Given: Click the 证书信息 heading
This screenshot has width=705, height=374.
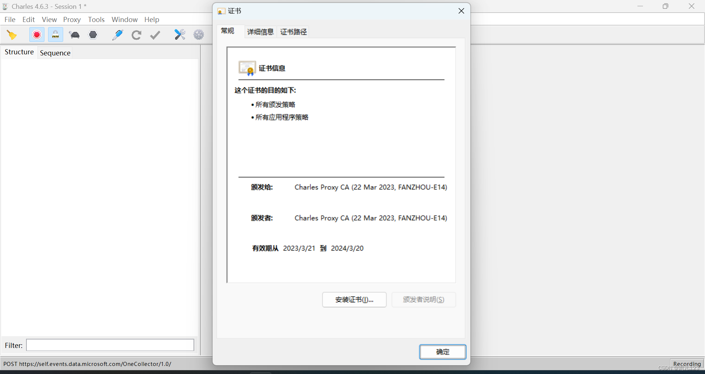Looking at the screenshot, I should pos(272,68).
